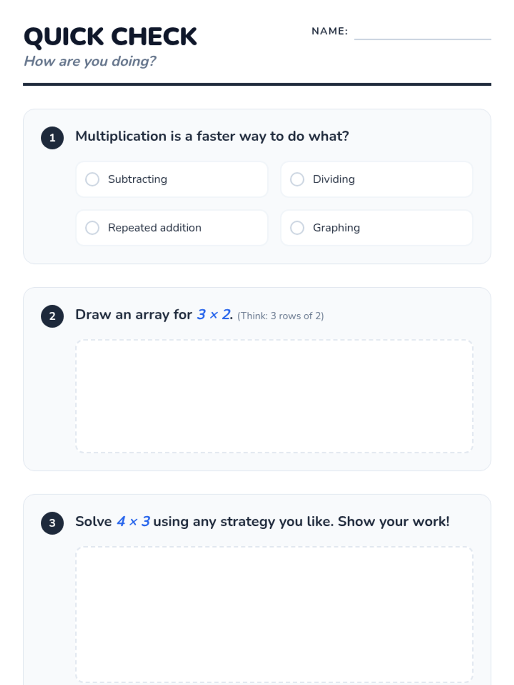The height and width of the screenshot is (685, 514).
Task: Click the blue 3 × 2 expression
Action: (x=214, y=315)
